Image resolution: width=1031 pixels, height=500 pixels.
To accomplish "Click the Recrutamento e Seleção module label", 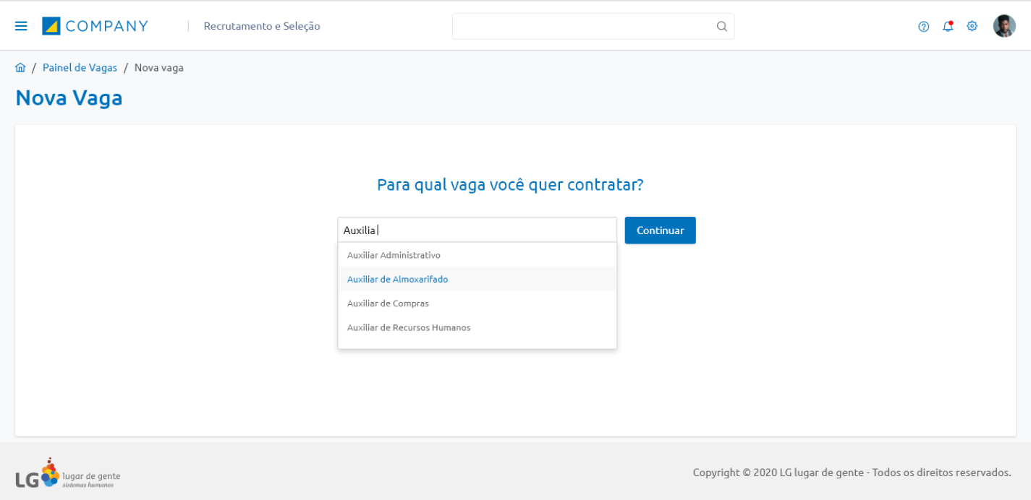I will 262,26.
